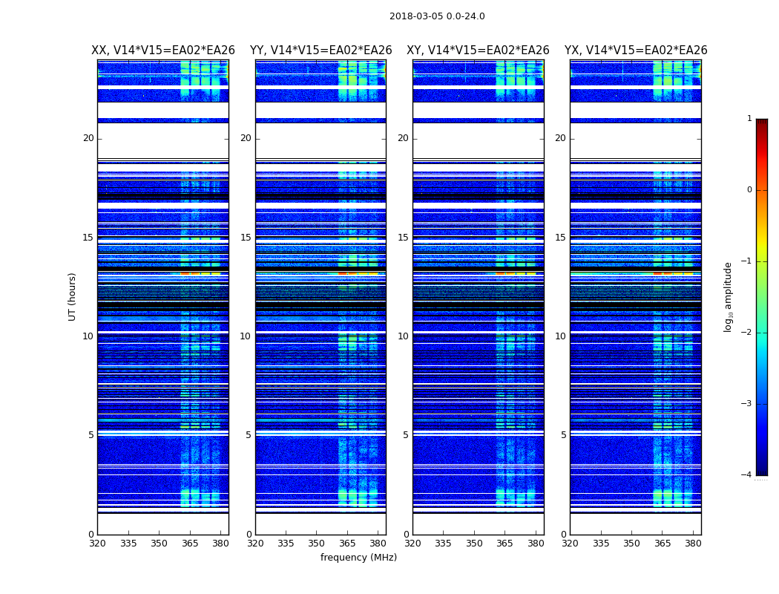The height and width of the screenshot is (594, 779).
Task: Click the cyan region of the colorbar near -2
Action: 762,332
